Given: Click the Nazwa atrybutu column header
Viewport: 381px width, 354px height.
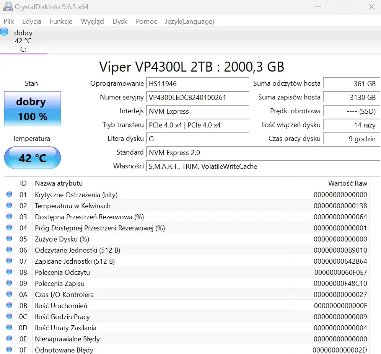Looking at the screenshot, I should [x=59, y=183].
